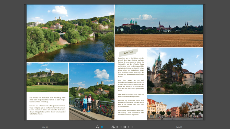The width and height of the screenshot is (230, 129).
Task: Select the market square buildings photo
Action: point(175,107)
